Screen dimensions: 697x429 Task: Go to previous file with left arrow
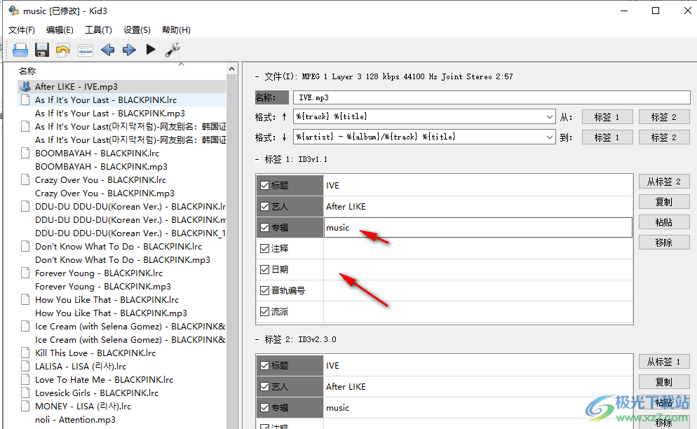tap(107, 50)
